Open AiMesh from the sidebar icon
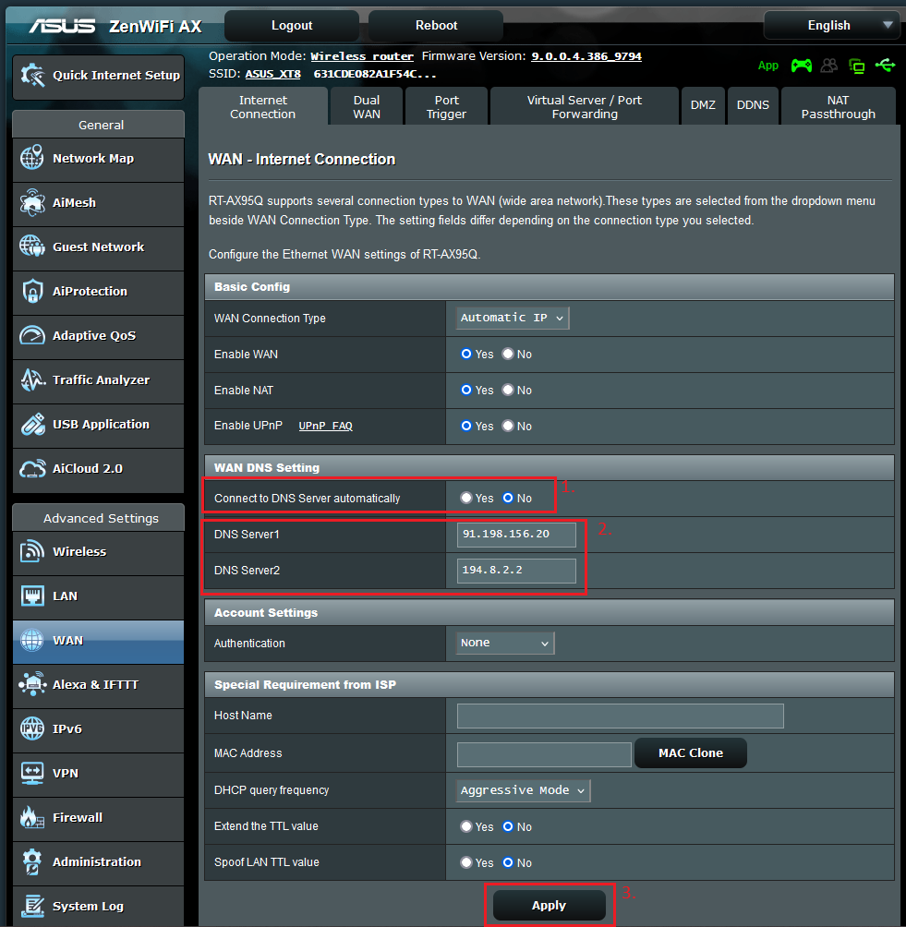906x927 pixels. (x=32, y=203)
